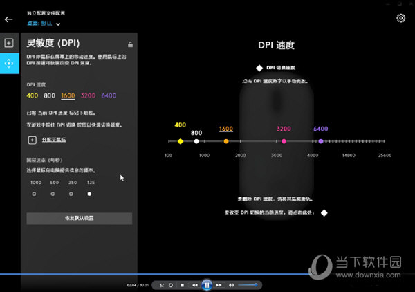Select the Sensitivity (DPI) sidebar tab

(9, 64)
